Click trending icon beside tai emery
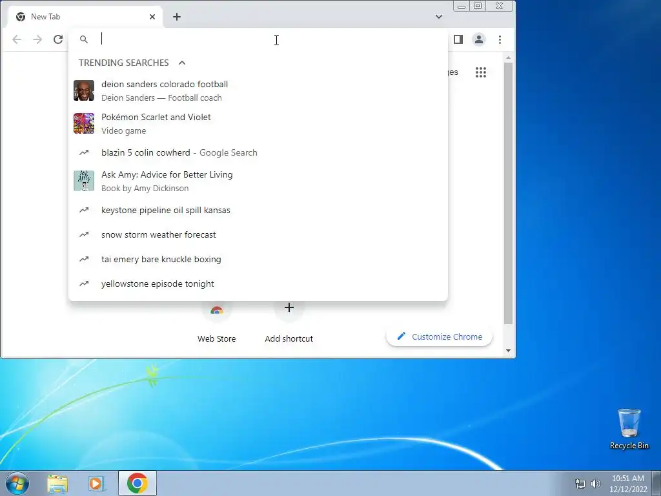 point(84,259)
